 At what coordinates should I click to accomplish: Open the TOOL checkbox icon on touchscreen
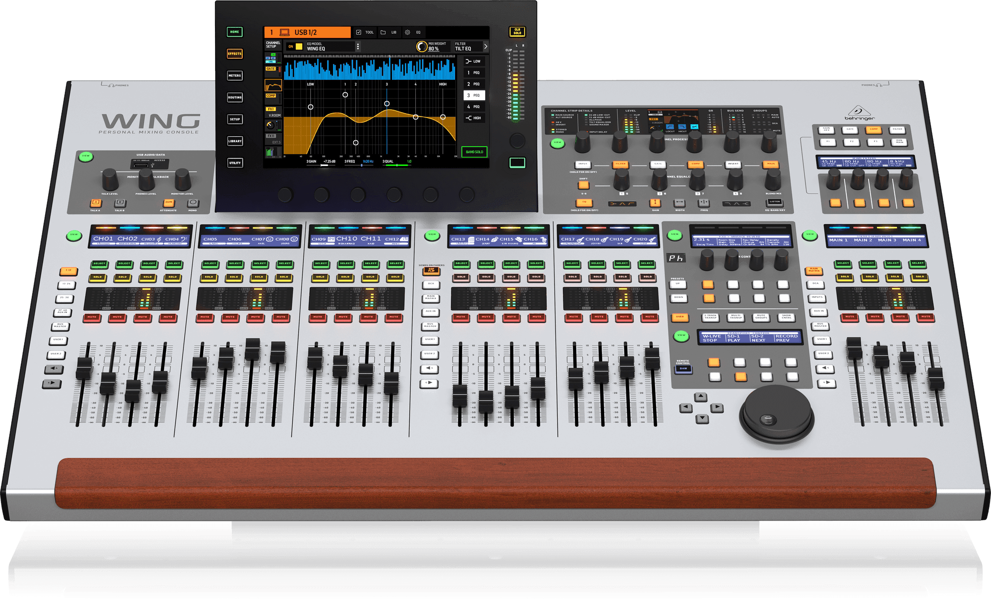coord(359,32)
